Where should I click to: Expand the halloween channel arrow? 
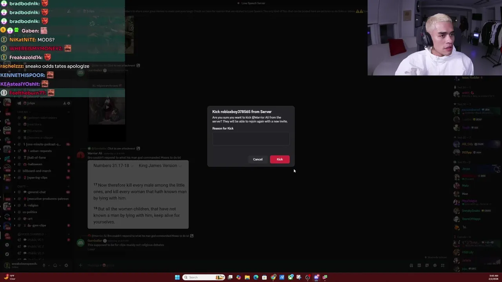click(x=15, y=164)
